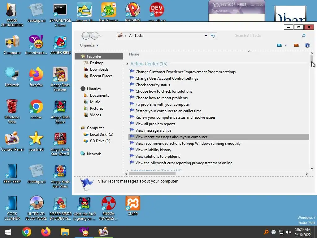Select the XMPP desktop icon
Viewport: 317px width, 238px height.
click(132, 205)
